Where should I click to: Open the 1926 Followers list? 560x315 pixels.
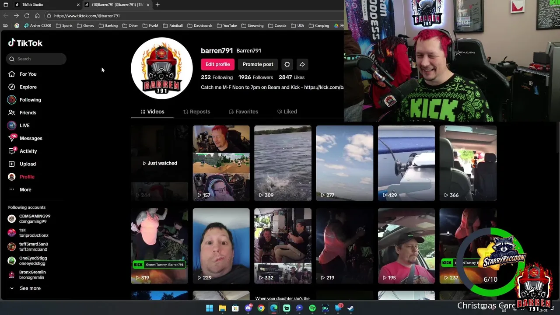pyautogui.click(x=255, y=77)
